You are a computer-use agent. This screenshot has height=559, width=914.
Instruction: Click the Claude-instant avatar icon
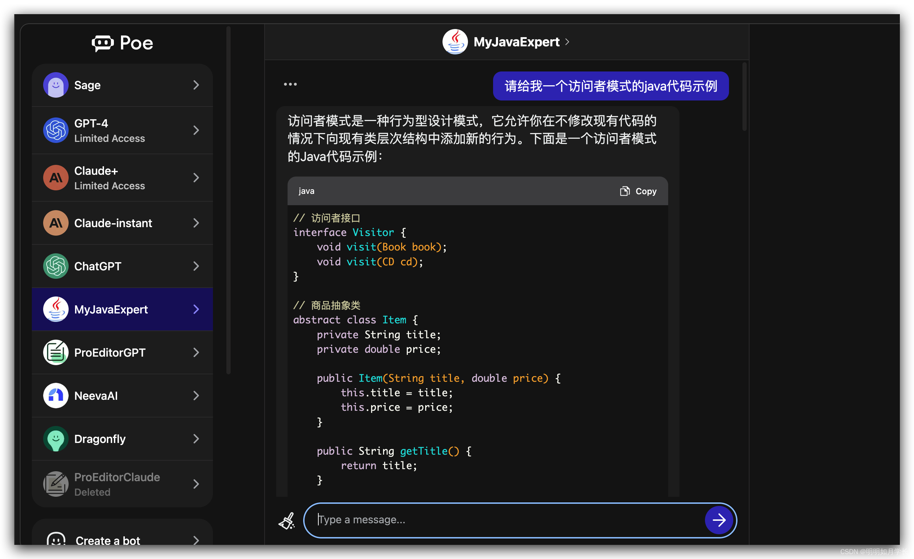56,223
